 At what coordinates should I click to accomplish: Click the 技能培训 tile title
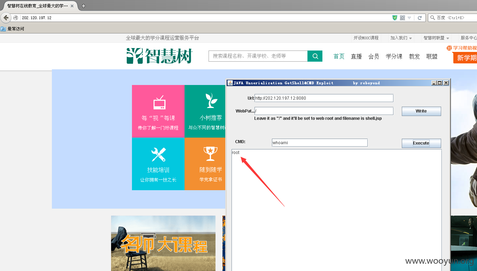[158, 170]
